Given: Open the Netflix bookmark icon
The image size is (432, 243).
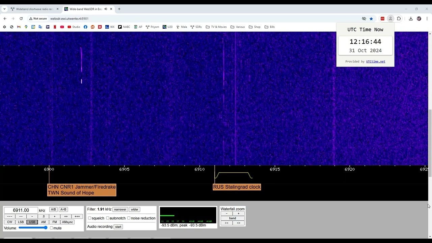Looking at the screenshot, I should coord(55,27).
